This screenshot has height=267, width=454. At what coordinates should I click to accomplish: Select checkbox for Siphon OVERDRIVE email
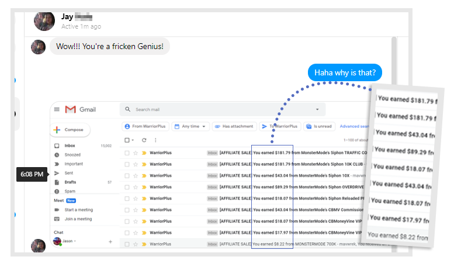[127, 187]
